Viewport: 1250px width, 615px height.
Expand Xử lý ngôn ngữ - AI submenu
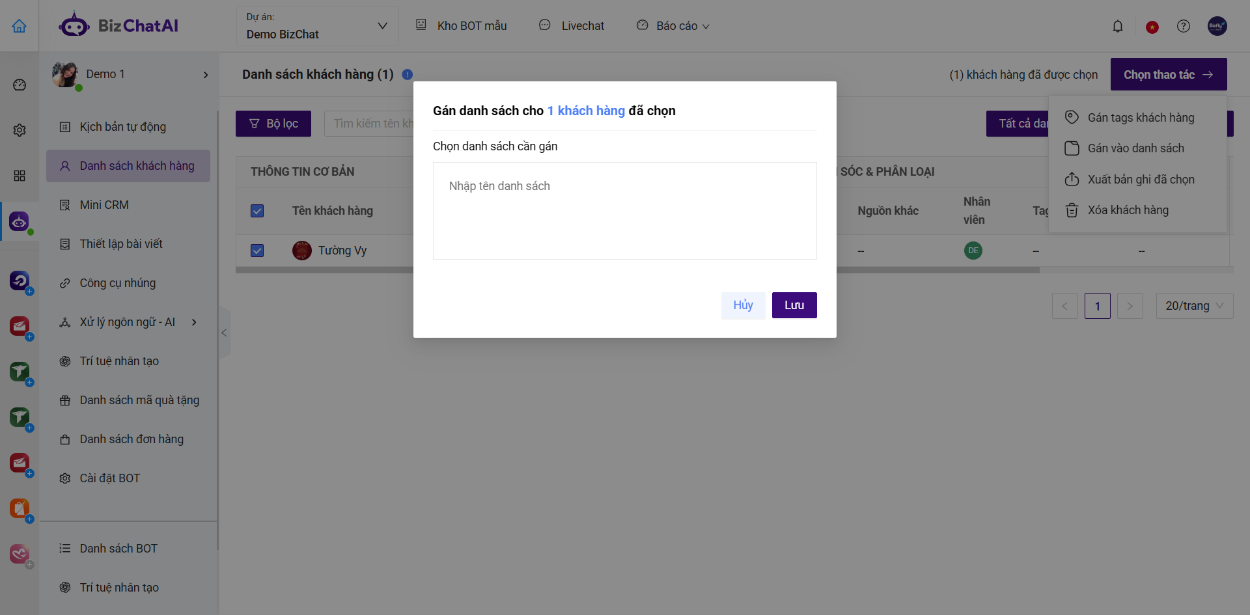[194, 322]
